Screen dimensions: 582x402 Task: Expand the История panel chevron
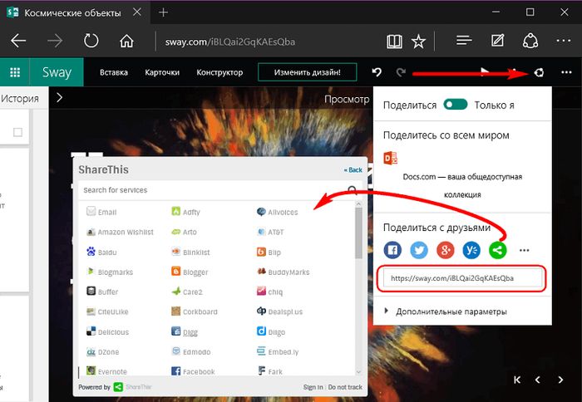60,99
